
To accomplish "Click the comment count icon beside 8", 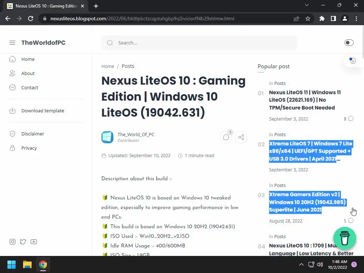I will (351, 119).
